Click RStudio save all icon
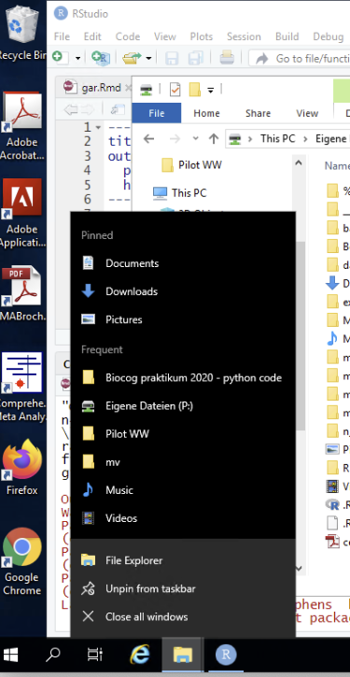 click(196, 57)
